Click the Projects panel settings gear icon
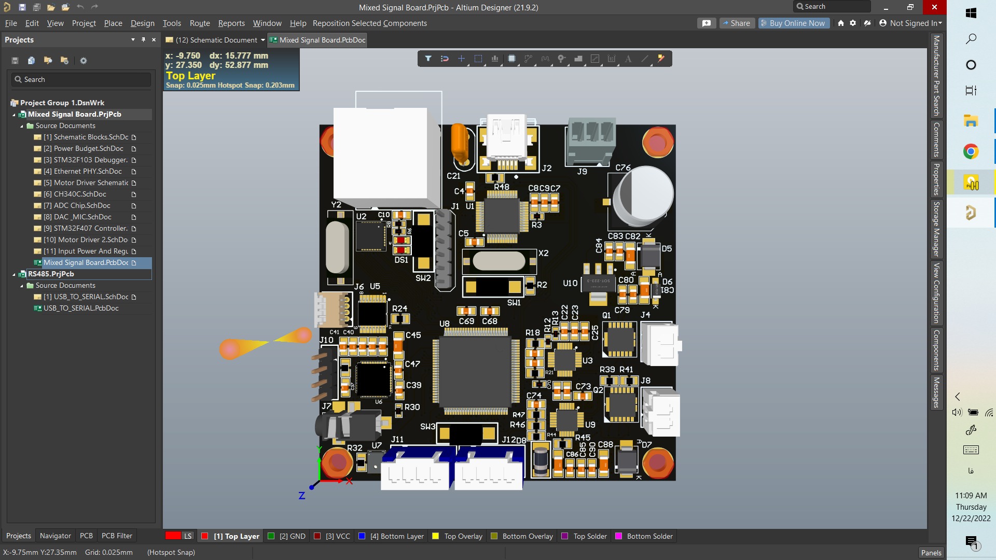Screen dimensions: 996x560 pos(83,61)
